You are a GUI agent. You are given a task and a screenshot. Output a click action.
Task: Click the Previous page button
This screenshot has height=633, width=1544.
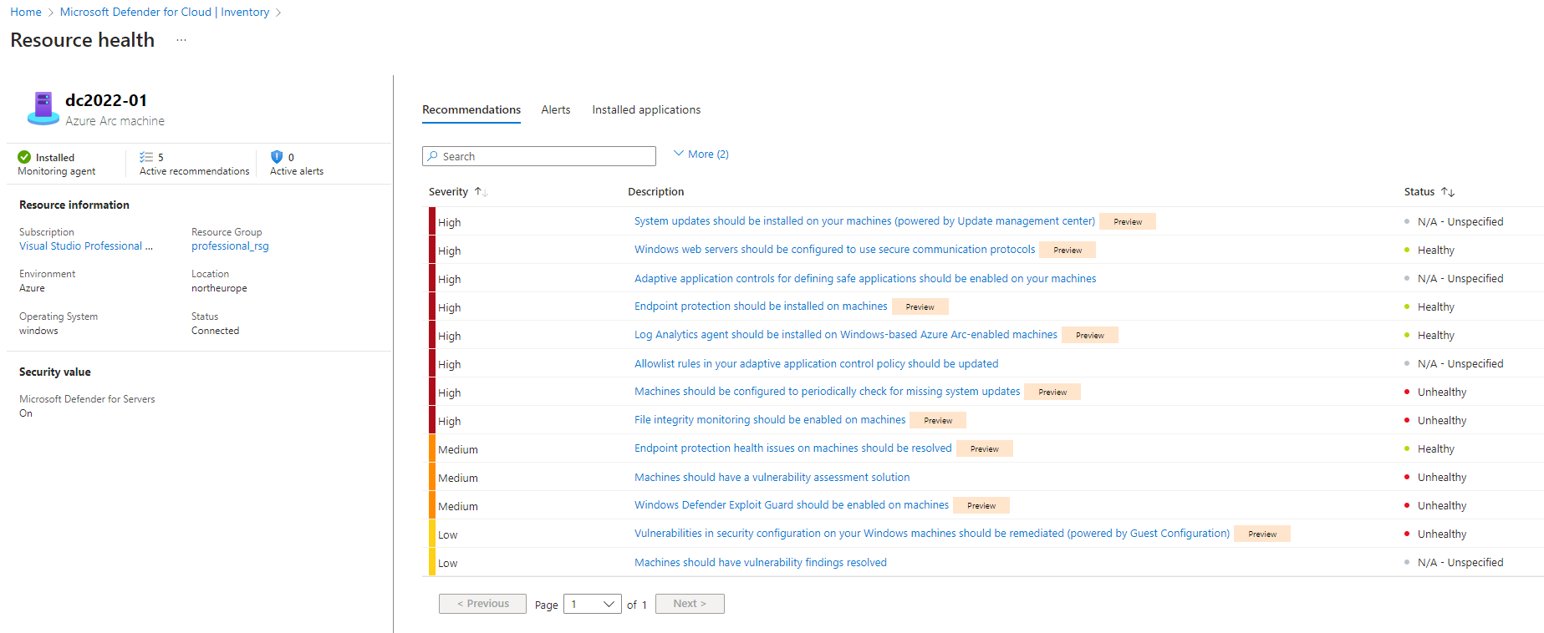482,604
